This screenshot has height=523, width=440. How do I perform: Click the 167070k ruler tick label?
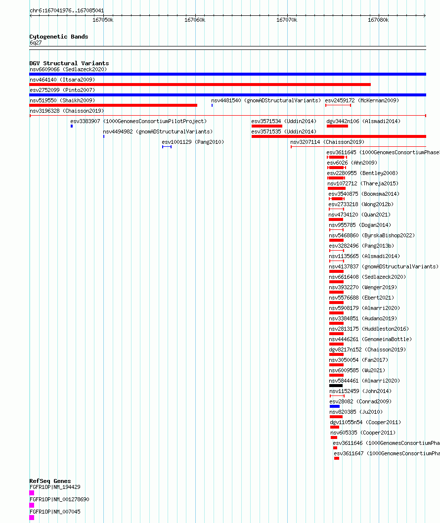287,20
